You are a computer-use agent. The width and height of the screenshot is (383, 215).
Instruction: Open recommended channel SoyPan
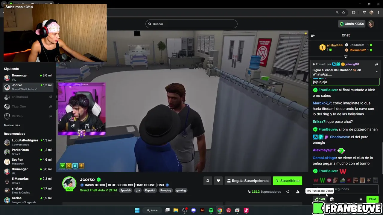28,162
